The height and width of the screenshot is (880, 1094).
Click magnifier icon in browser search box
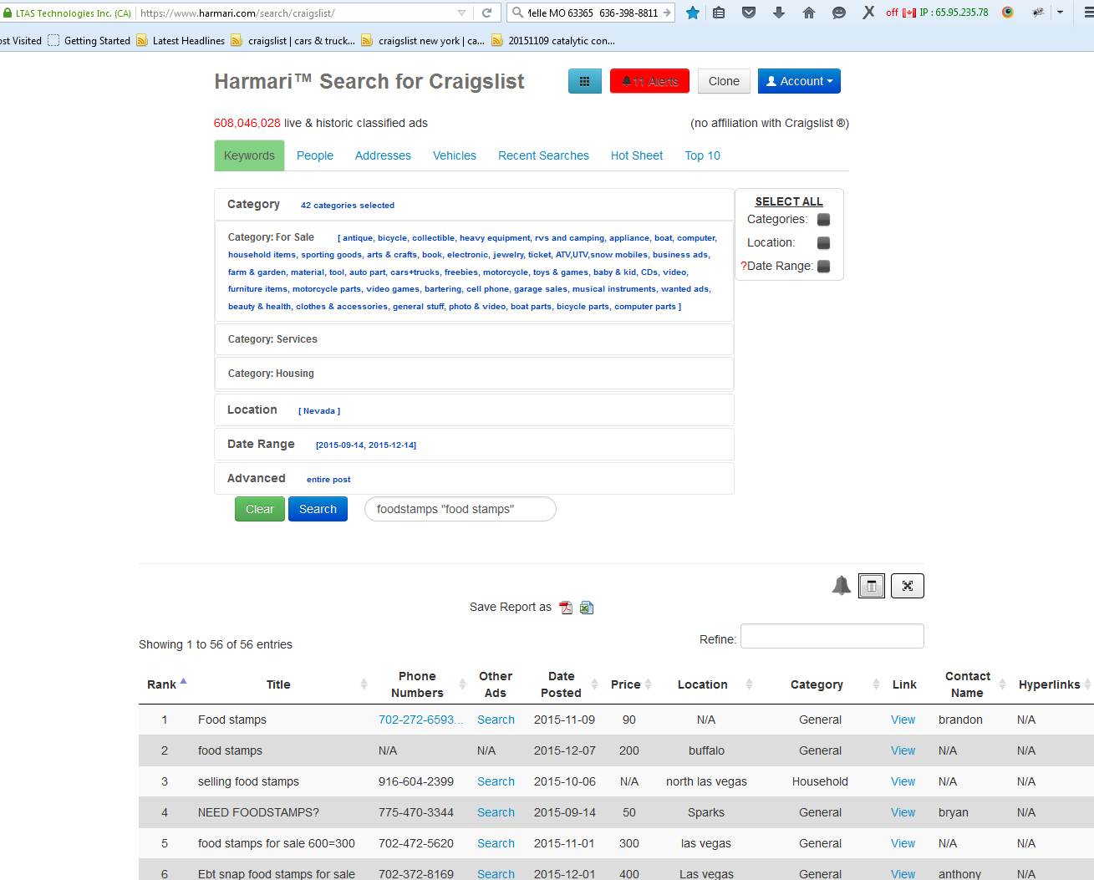pos(518,13)
